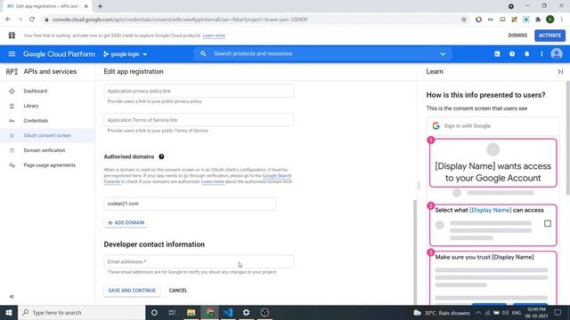This screenshot has width=570, height=320.
Task: Collapse the left sidebar with the bottom arrow
Action: 12,296
